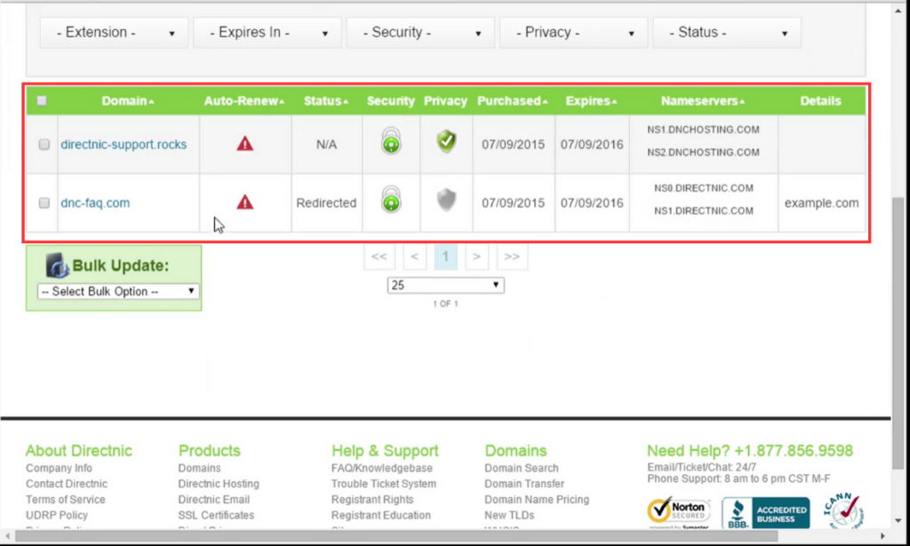Sort the table by Domain column

pos(128,101)
